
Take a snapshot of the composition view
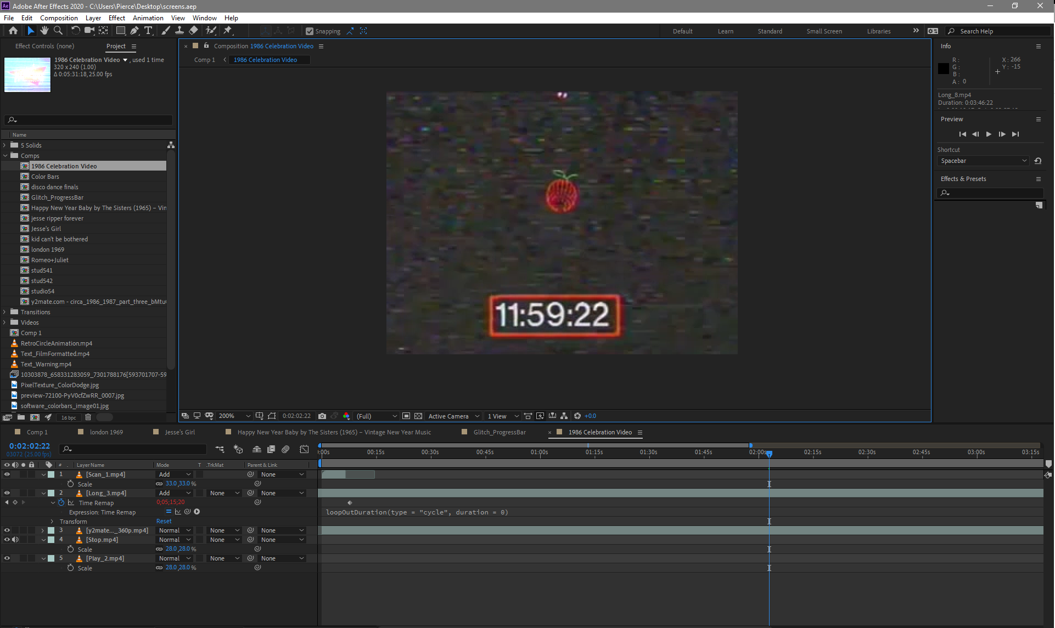[322, 416]
